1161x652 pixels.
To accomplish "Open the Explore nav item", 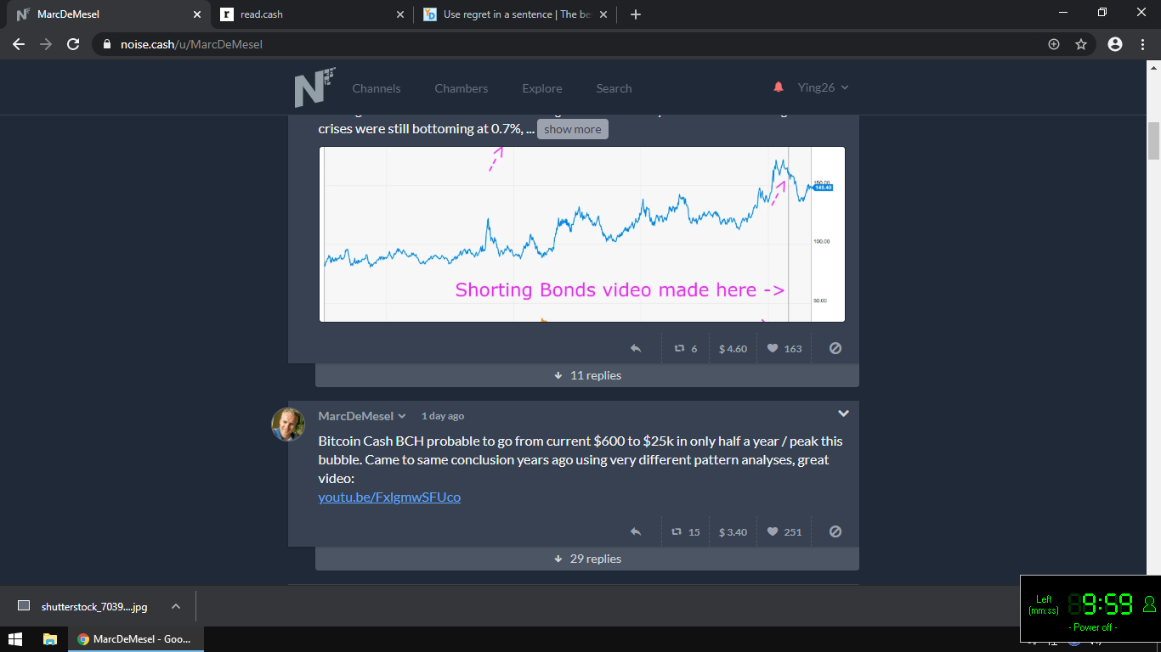I will [542, 88].
